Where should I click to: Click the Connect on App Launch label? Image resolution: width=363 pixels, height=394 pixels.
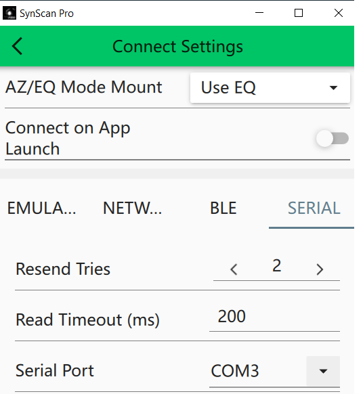(68, 138)
